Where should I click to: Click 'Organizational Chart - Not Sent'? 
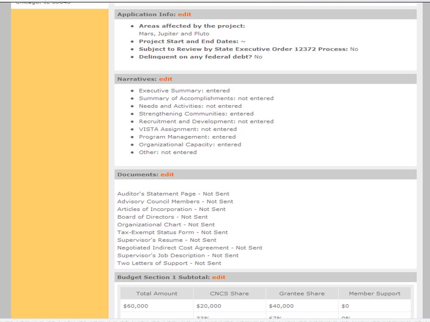click(x=166, y=225)
